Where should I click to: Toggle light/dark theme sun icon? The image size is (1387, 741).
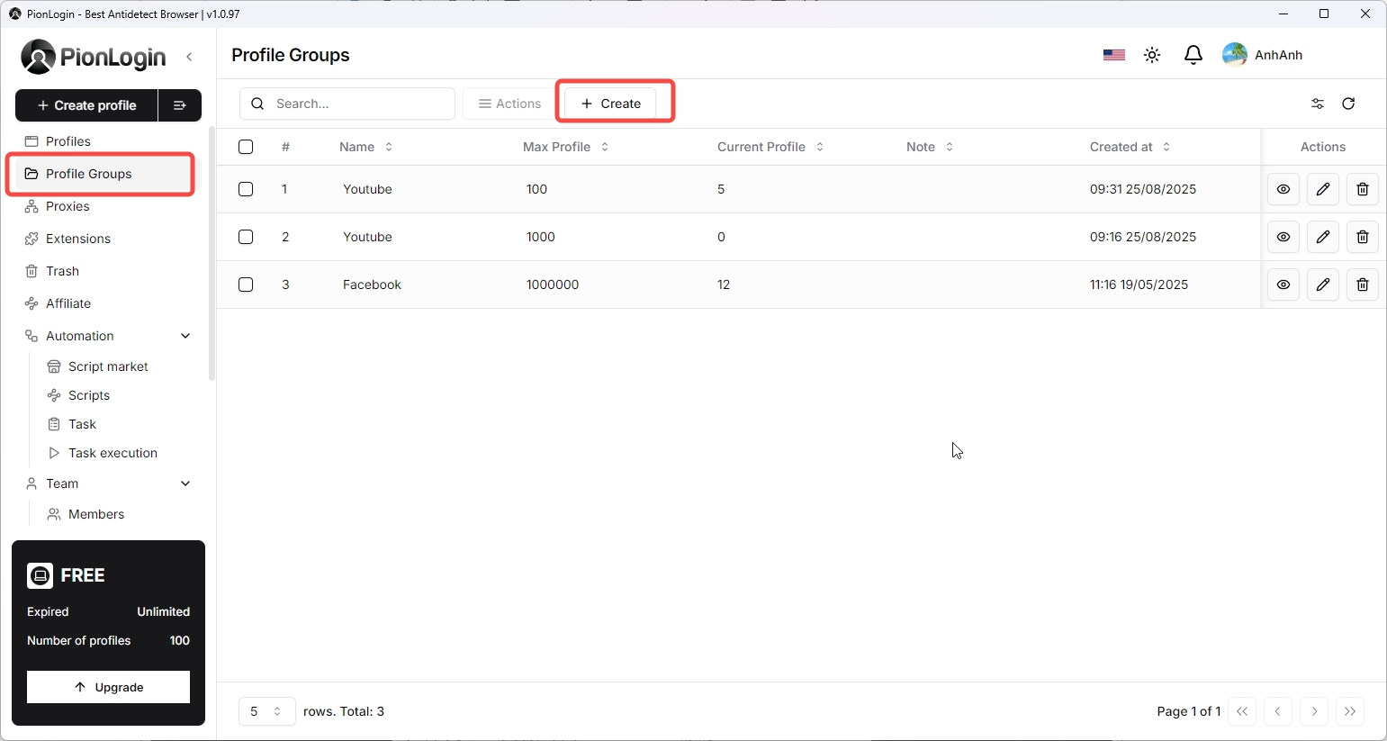pyautogui.click(x=1152, y=55)
